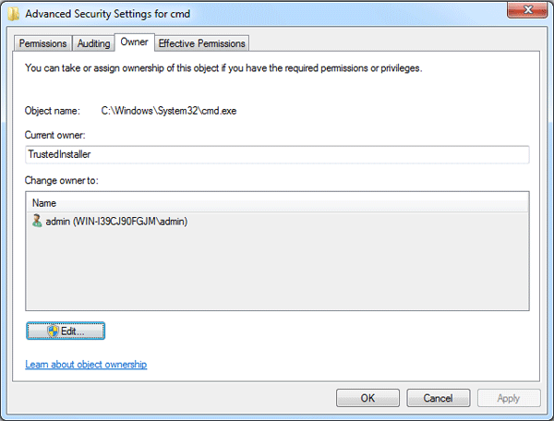Click the admin user account icon
554x421 pixels.
point(36,221)
